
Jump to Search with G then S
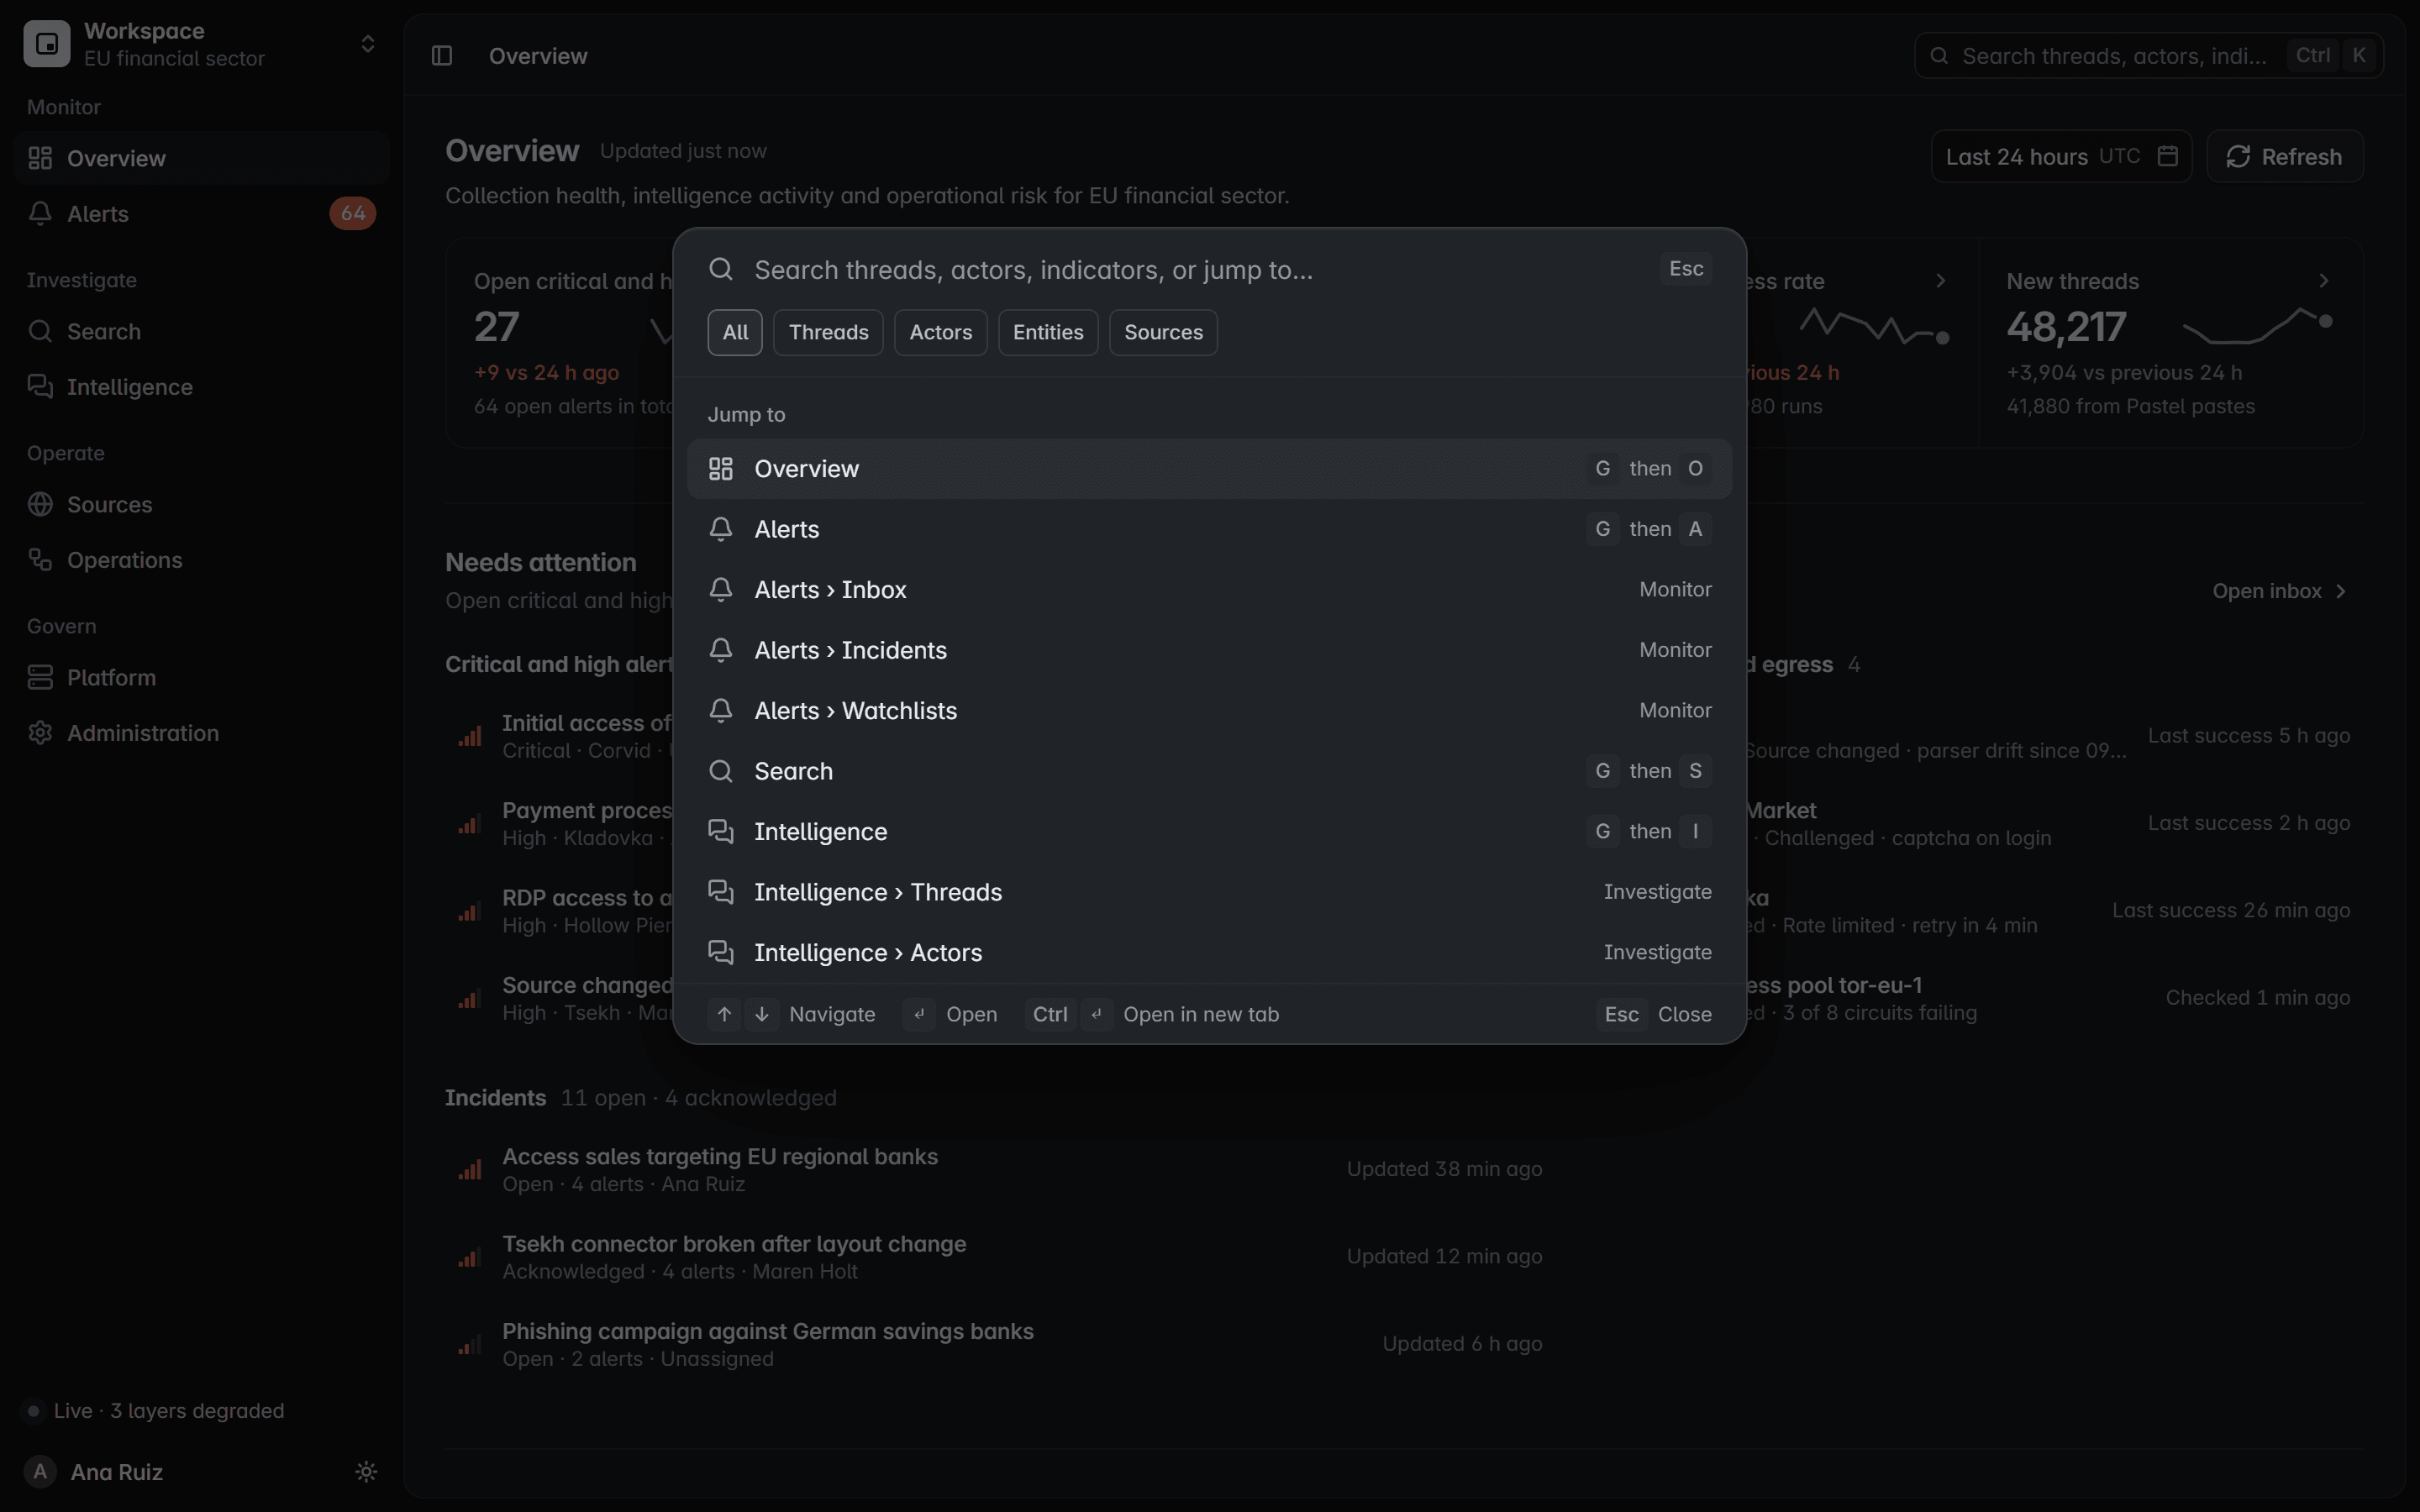click(1209, 771)
